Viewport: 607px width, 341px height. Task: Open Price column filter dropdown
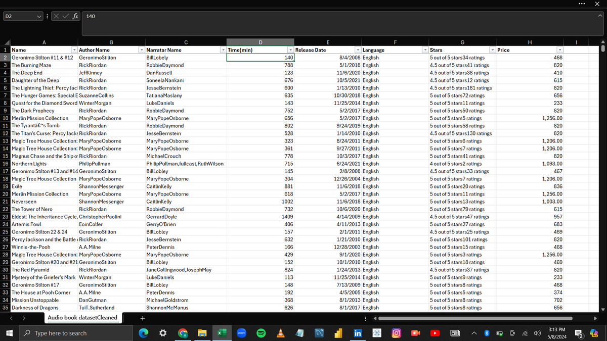(x=560, y=50)
